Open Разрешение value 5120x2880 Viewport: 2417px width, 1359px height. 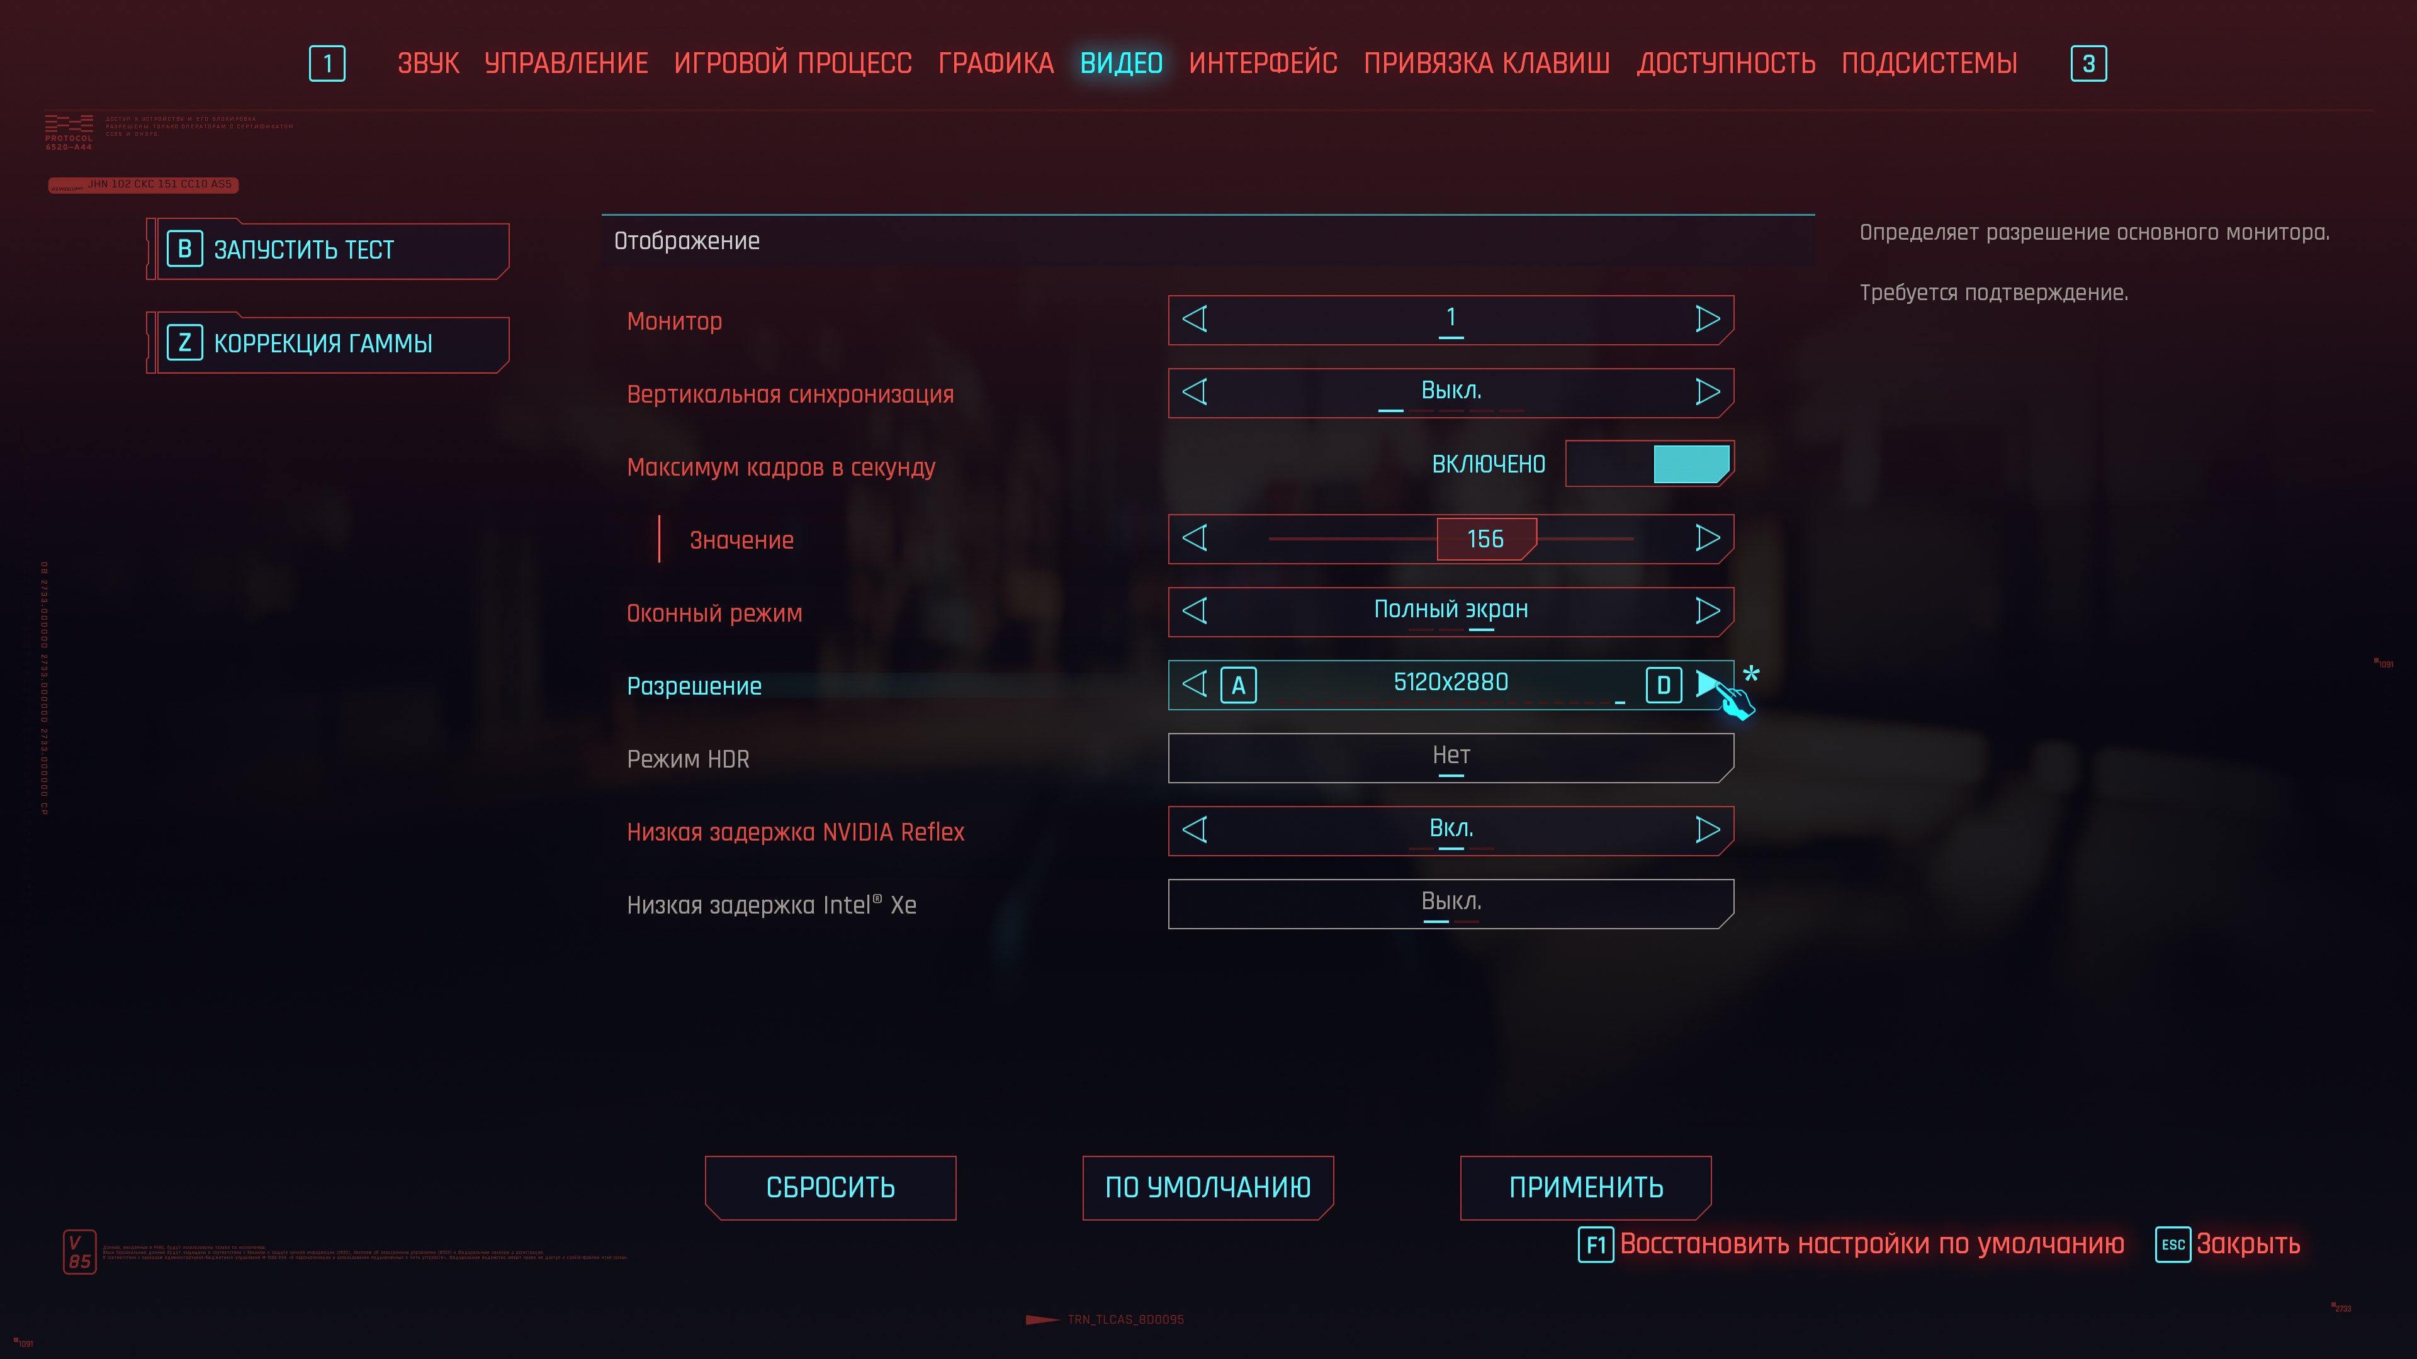pyautogui.click(x=1451, y=685)
